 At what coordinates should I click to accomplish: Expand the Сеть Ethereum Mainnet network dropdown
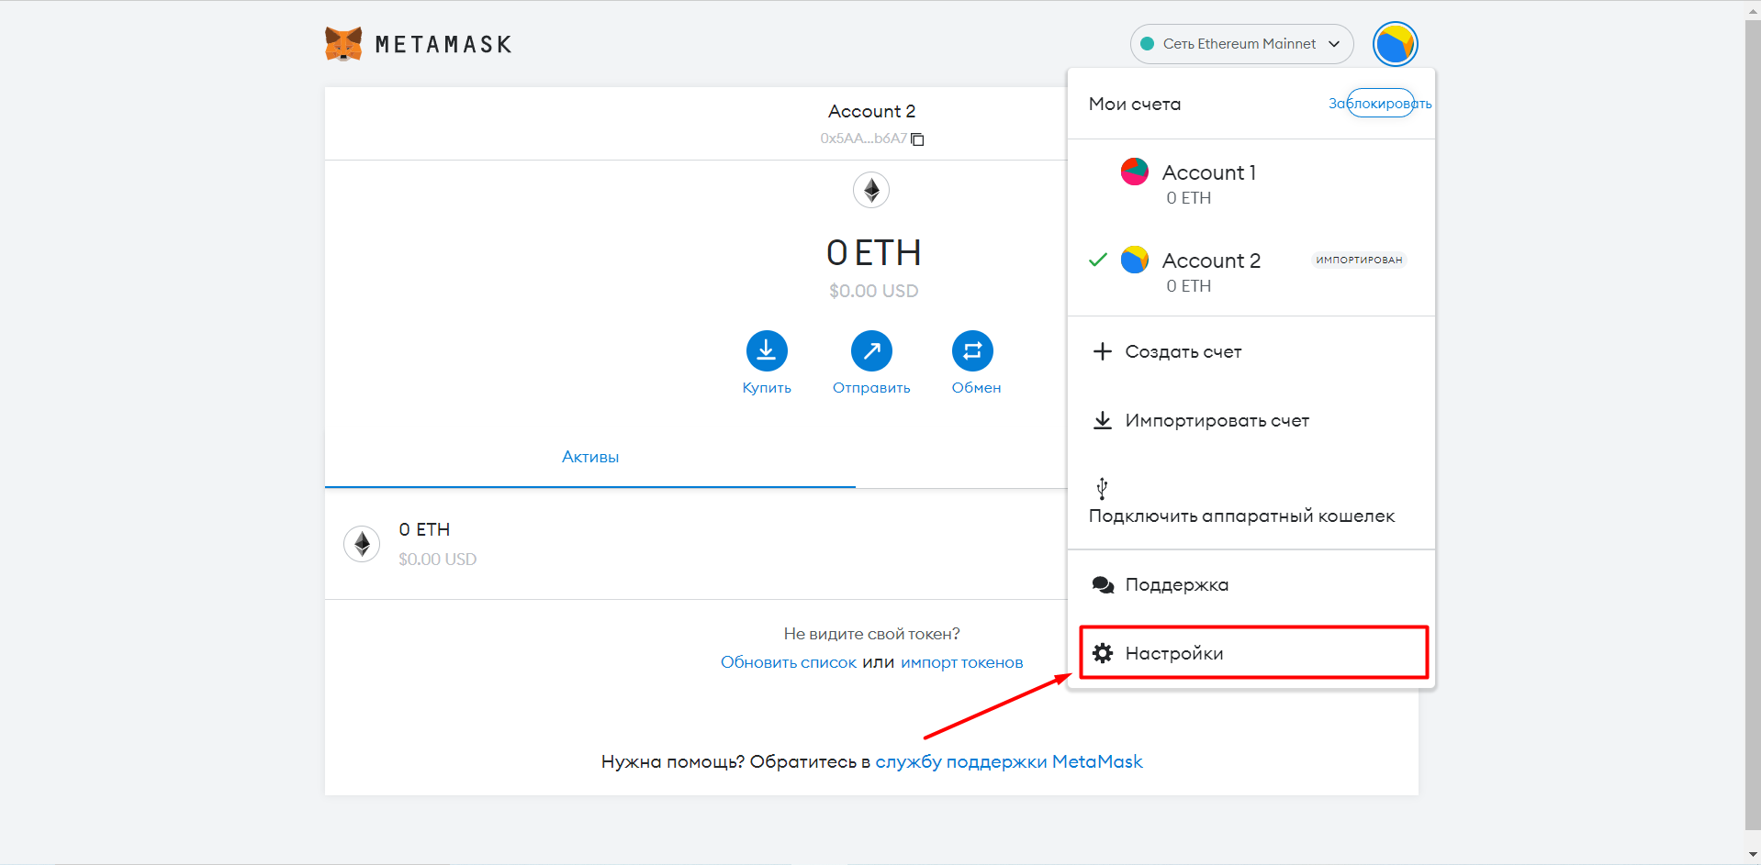[x=1241, y=44]
